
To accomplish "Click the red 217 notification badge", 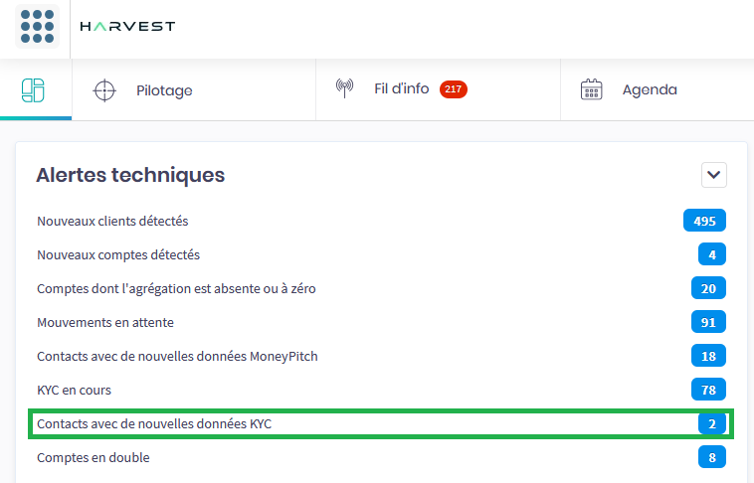I will pos(453,89).
